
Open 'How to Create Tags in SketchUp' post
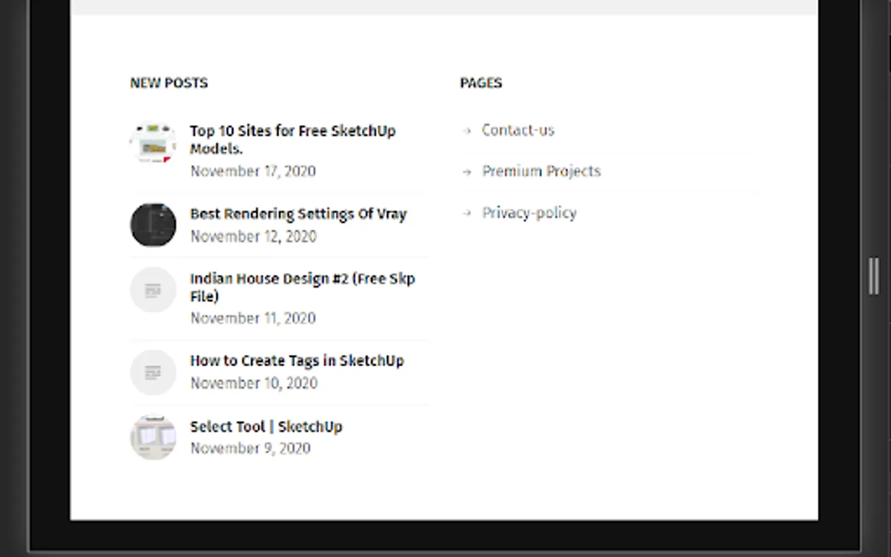point(296,361)
